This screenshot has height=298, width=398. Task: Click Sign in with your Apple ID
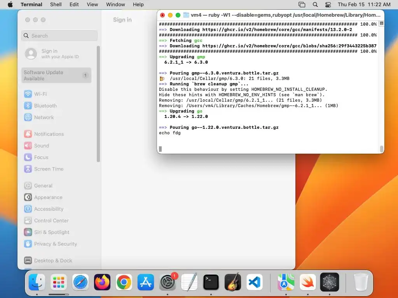56,54
